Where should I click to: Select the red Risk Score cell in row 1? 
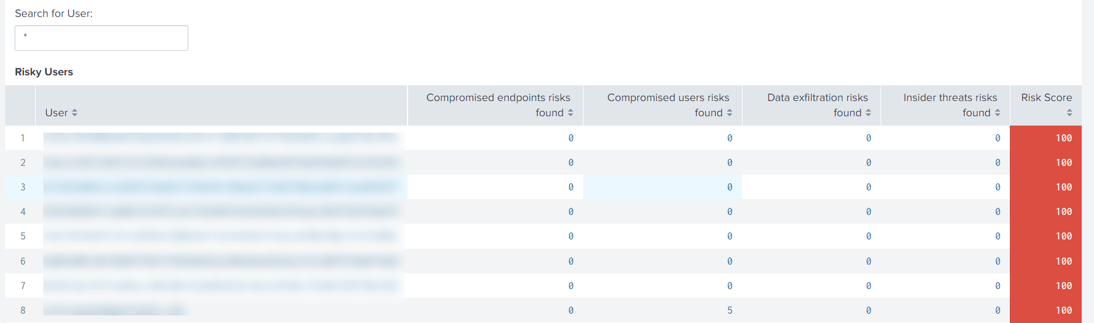(x=1045, y=138)
